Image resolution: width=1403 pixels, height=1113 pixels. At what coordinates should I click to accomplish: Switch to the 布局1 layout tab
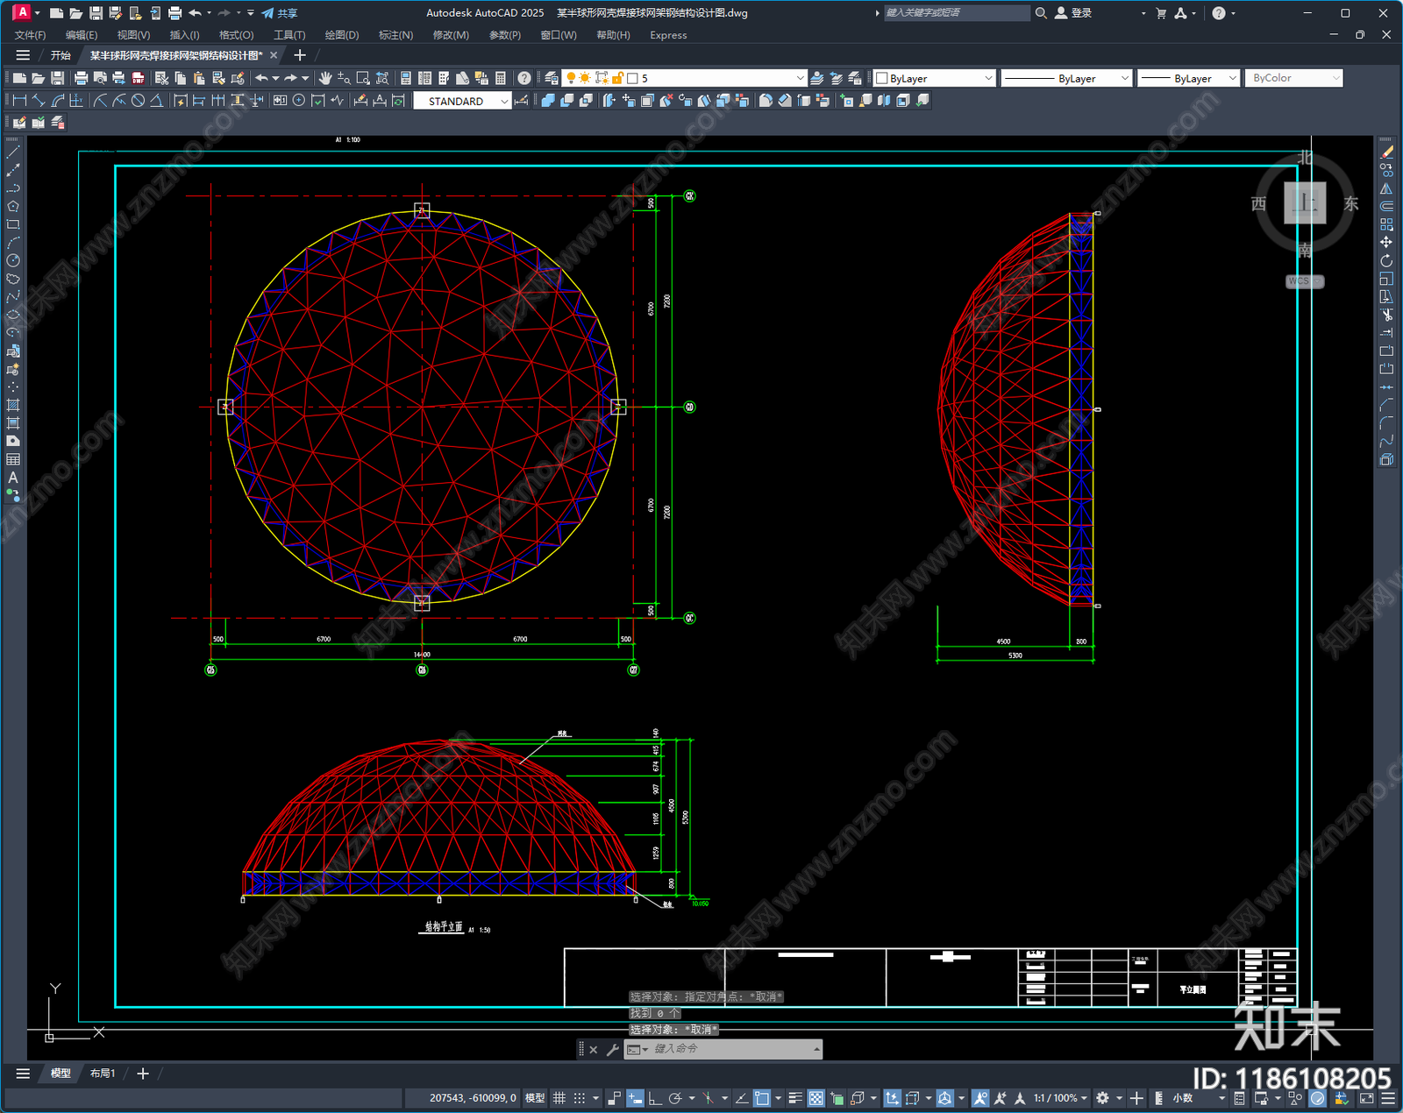point(103,1073)
